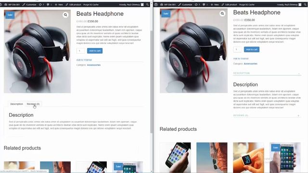Screen dimensions: 308x173
Task: Collapse the Description accordion in right window
Action: point(267,73)
